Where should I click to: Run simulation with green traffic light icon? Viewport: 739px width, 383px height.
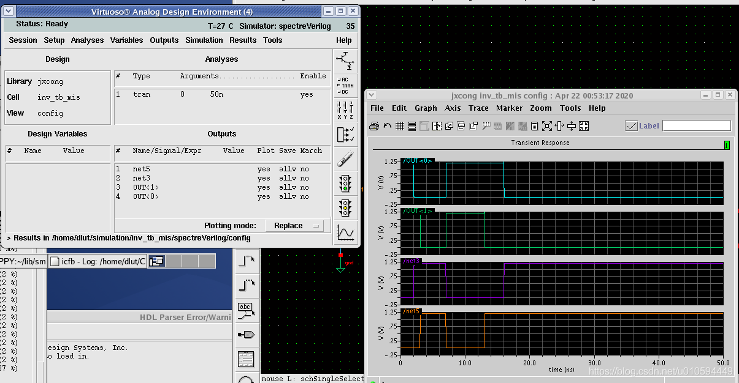click(x=346, y=183)
